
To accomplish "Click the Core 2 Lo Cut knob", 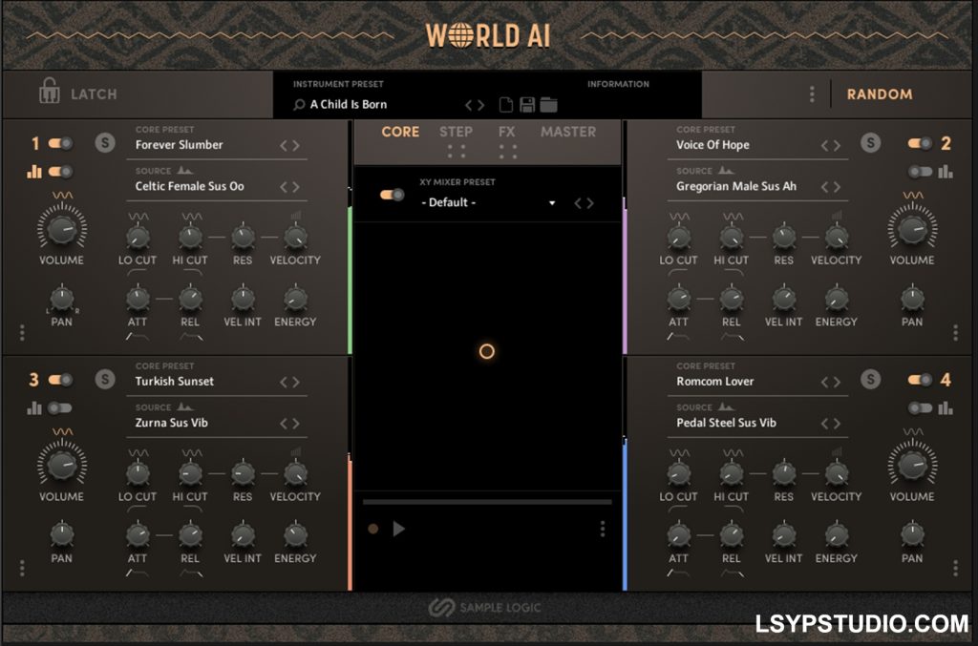I will point(679,238).
